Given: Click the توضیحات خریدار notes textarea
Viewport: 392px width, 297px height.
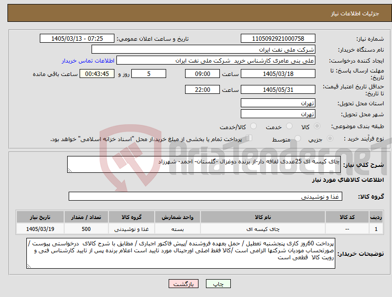Looking at the screenshot, I should pyautogui.click(x=181, y=253).
